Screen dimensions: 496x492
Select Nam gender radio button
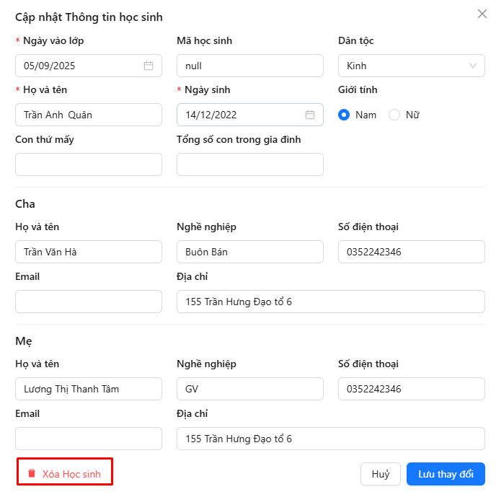344,115
